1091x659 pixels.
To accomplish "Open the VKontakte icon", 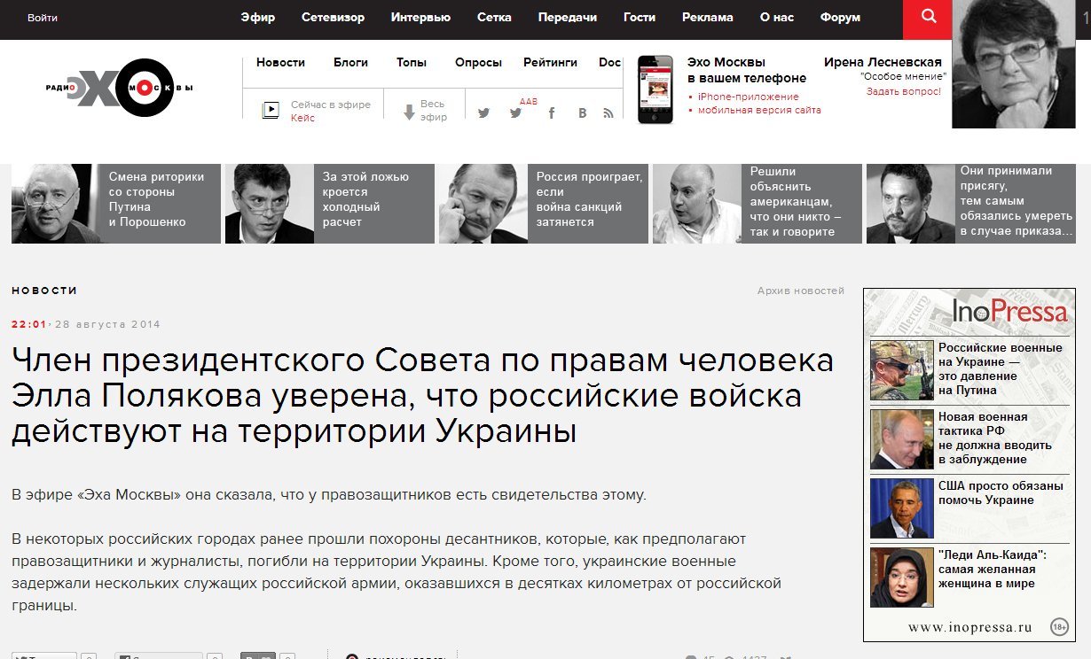I will (x=582, y=112).
